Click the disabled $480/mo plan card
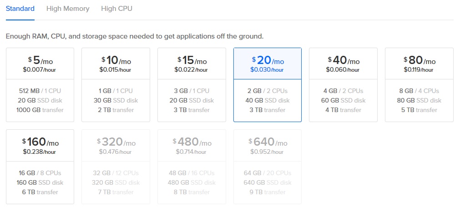The height and width of the screenshot is (211, 460). point(192,167)
